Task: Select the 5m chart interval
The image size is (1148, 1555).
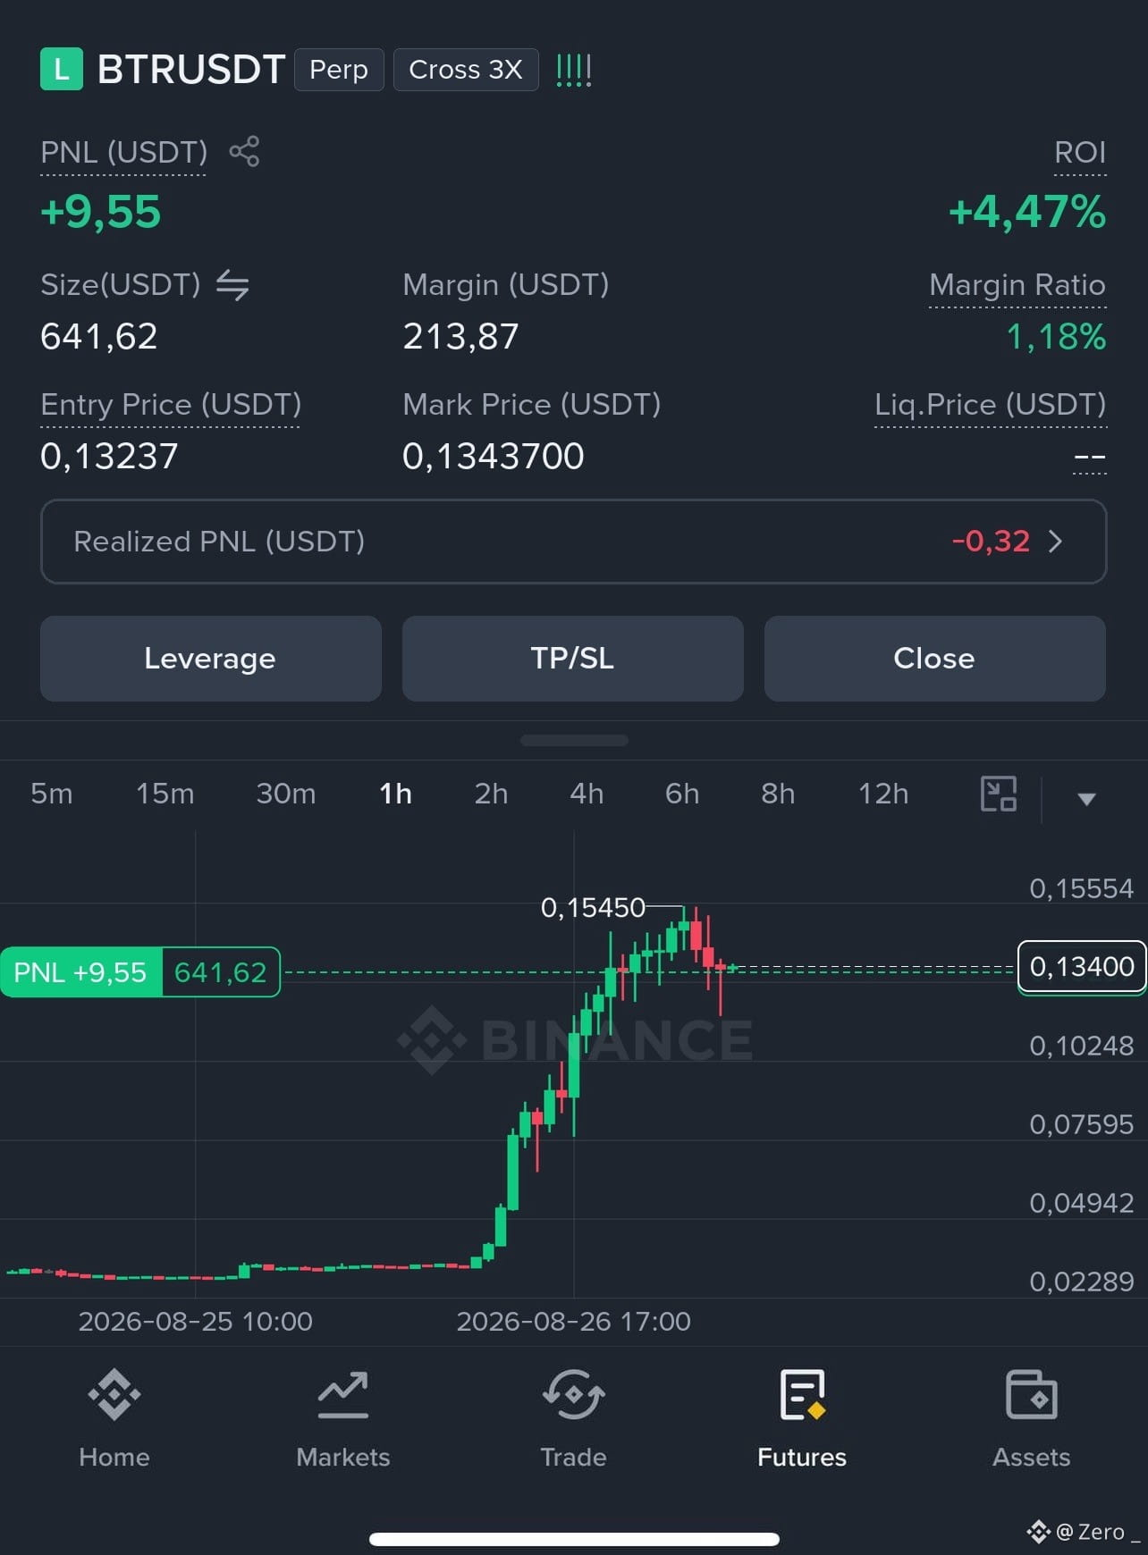Action: [52, 794]
